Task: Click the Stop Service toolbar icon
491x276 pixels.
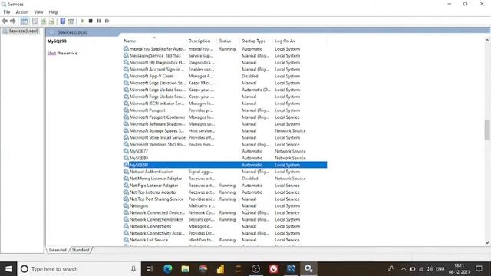Action: (91, 21)
